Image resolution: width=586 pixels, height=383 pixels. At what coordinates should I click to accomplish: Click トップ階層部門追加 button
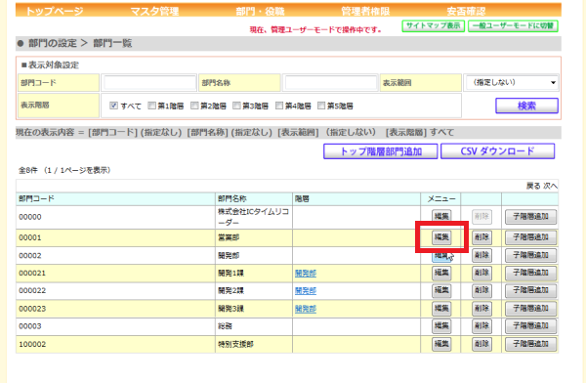click(381, 151)
